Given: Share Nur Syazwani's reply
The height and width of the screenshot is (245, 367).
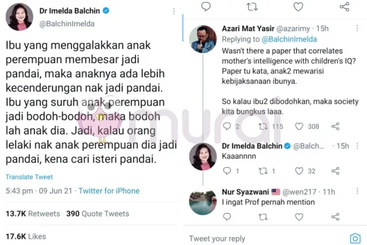Looking at the screenshot, I should tap(335, 217).
